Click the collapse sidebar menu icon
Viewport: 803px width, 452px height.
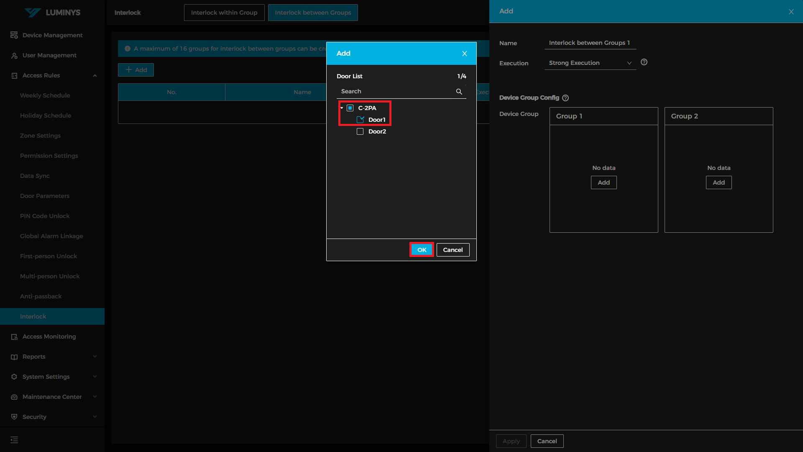click(14, 440)
